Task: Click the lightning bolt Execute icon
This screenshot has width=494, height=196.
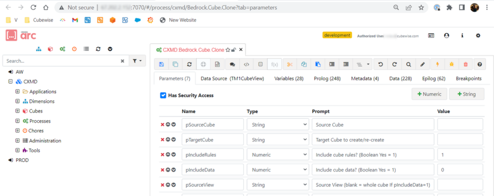Action: click(x=437, y=64)
